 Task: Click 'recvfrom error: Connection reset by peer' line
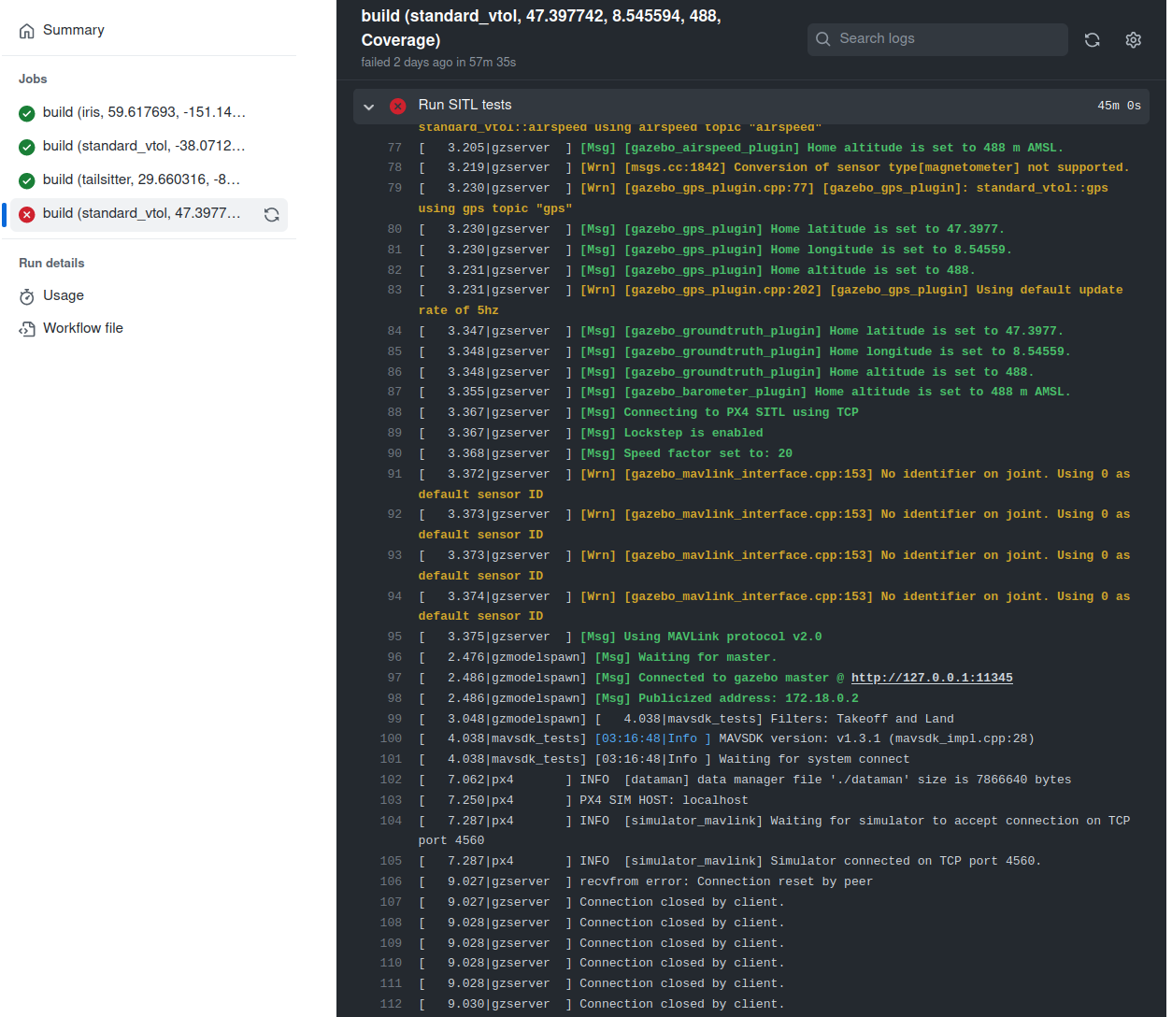coord(726,881)
